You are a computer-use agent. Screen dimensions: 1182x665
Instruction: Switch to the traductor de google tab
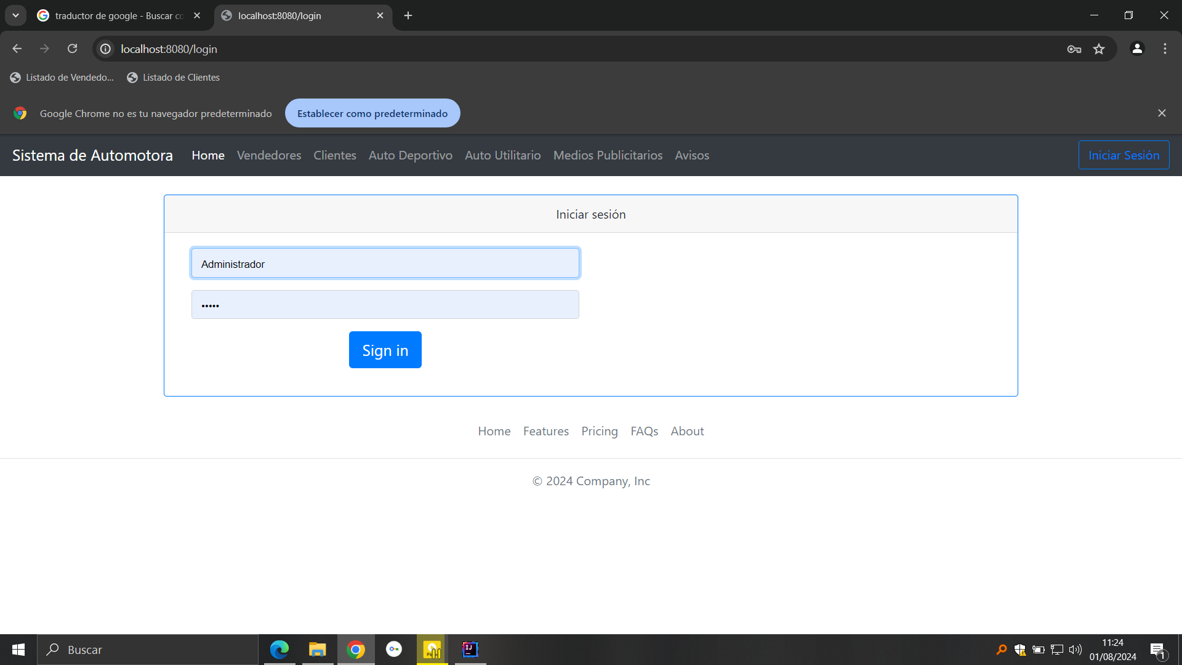pyautogui.click(x=111, y=15)
